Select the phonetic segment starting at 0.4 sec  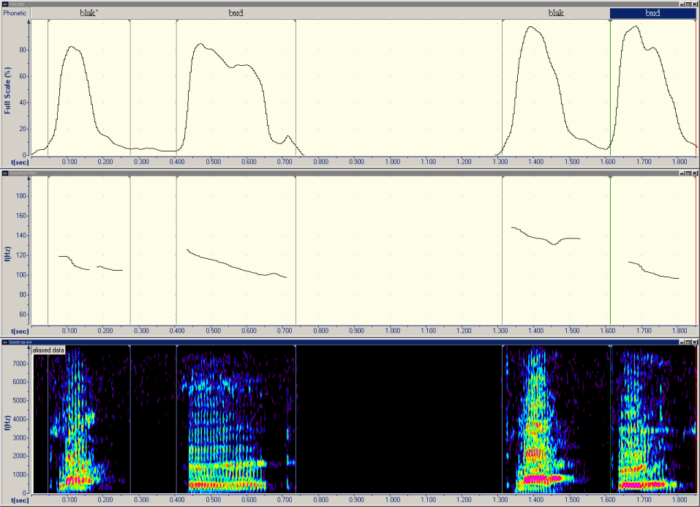(x=236, y=13)
